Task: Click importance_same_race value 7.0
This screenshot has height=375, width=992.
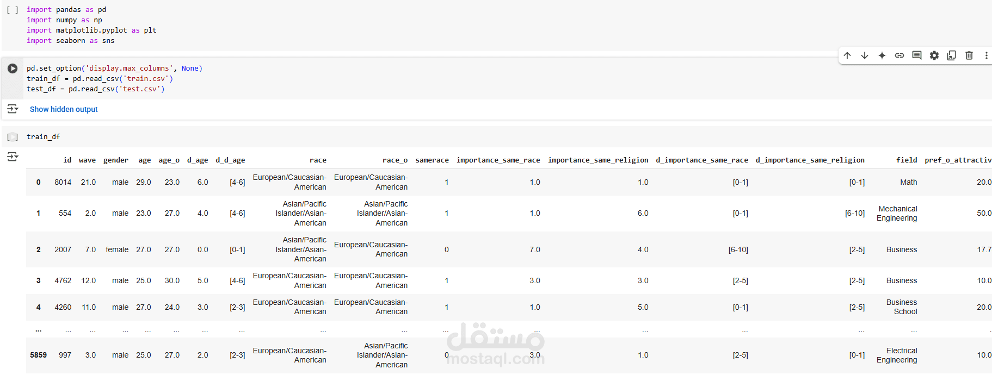Action: point(535,249)
